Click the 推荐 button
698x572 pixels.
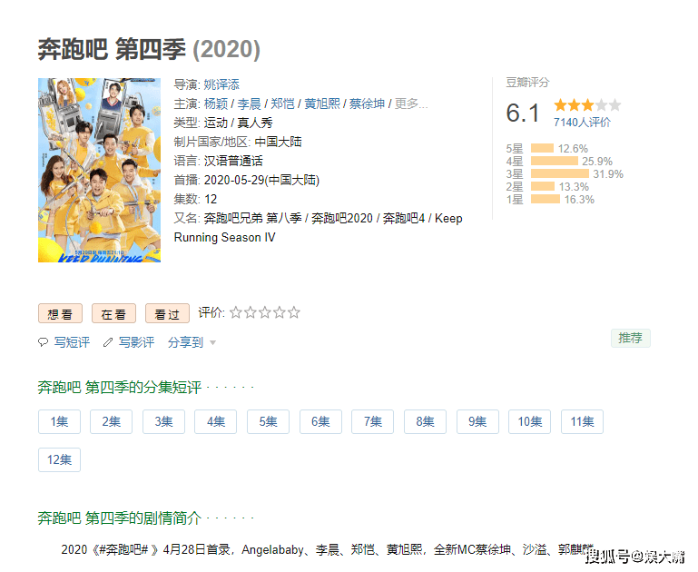tap(630, 339)
